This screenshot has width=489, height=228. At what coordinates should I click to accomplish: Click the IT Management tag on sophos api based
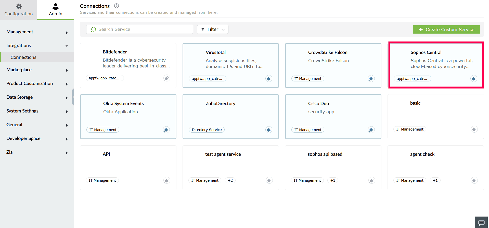[x=307, y=180]
